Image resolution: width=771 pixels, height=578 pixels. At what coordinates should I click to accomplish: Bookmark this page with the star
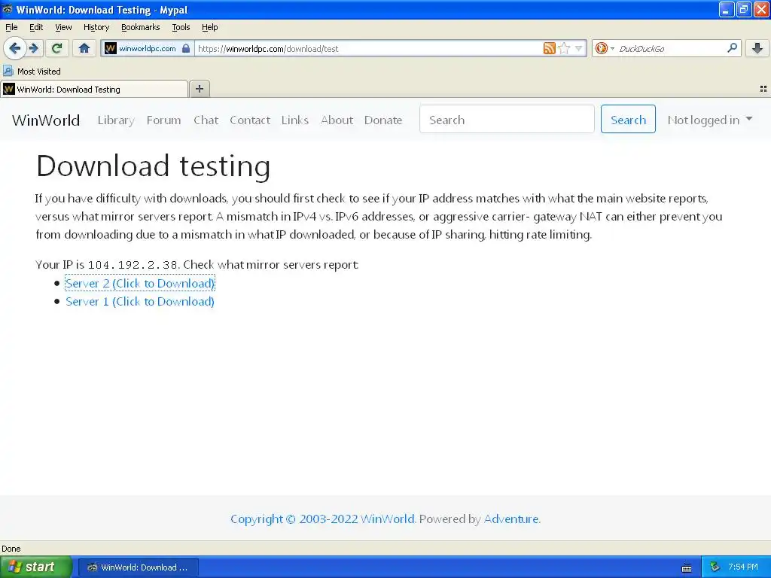tap(564, 48)
